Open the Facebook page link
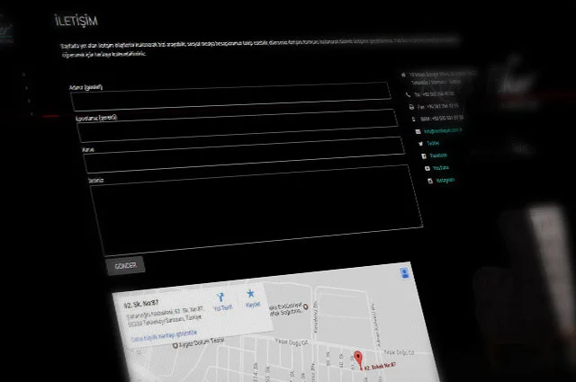The width and height of the screenshot is (576, 382). tap(438, 155)
